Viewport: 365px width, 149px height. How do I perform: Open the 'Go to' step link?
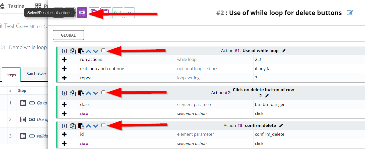click(x=42, y=103)
